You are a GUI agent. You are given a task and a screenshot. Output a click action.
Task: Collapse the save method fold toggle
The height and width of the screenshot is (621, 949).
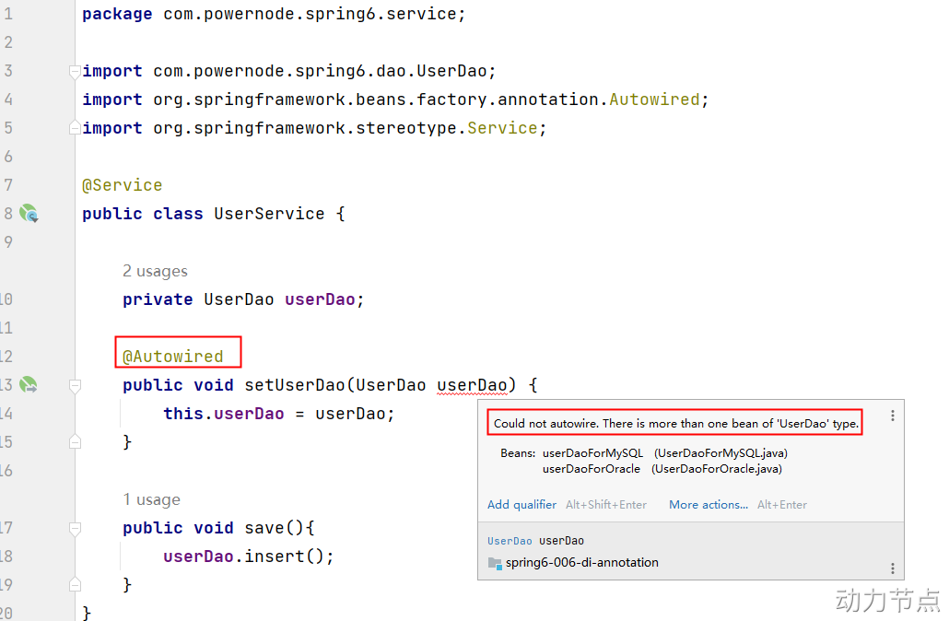tap(75, 528)
